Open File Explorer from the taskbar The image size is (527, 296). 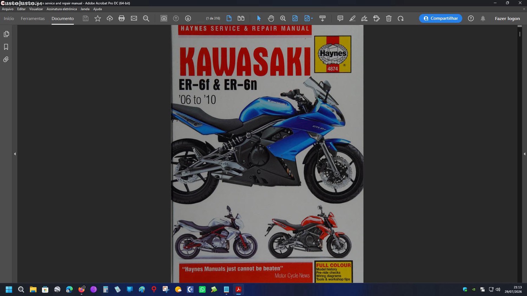33,289
